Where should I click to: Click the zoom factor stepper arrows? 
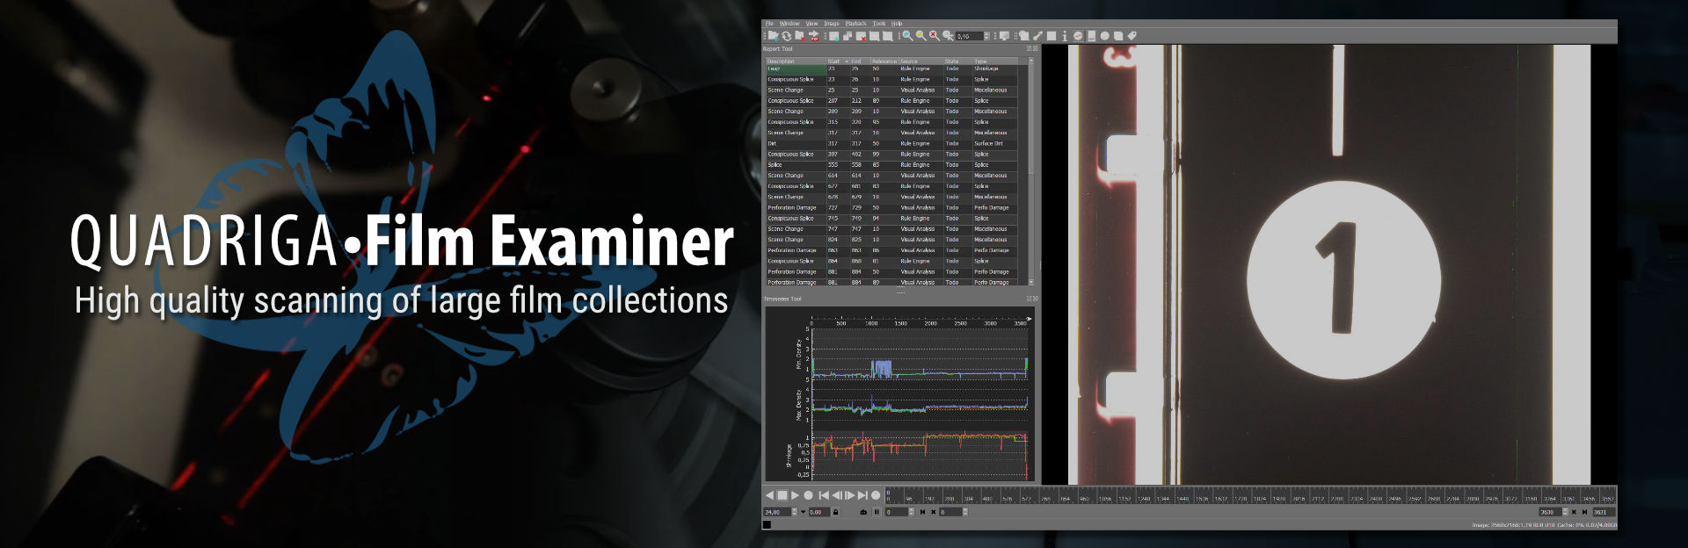[x=986, y=36]
